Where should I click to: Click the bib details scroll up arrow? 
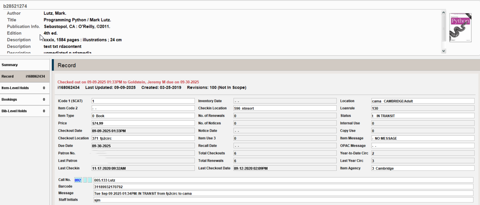point(443,13)
